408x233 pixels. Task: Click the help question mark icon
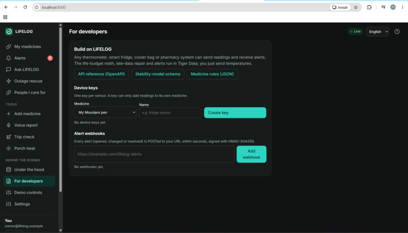(x=397, y=31)
